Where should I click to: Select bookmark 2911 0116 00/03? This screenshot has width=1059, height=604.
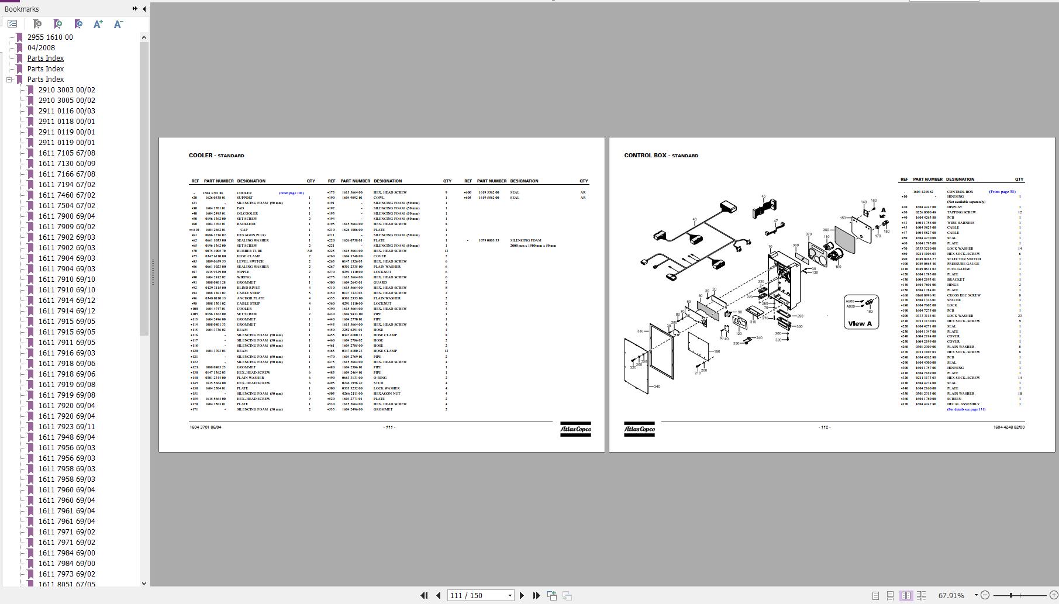coord(67,111)
